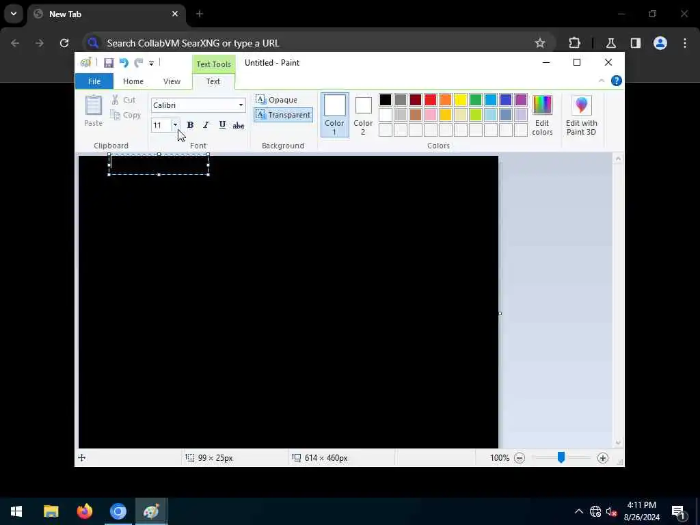Viewport: 700px width, 525px height.
Task: Click the Cut button
Action: (124, 100)
